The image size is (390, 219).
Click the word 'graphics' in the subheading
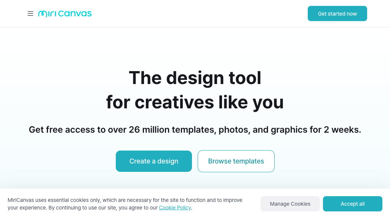click(x=289, y=130)
